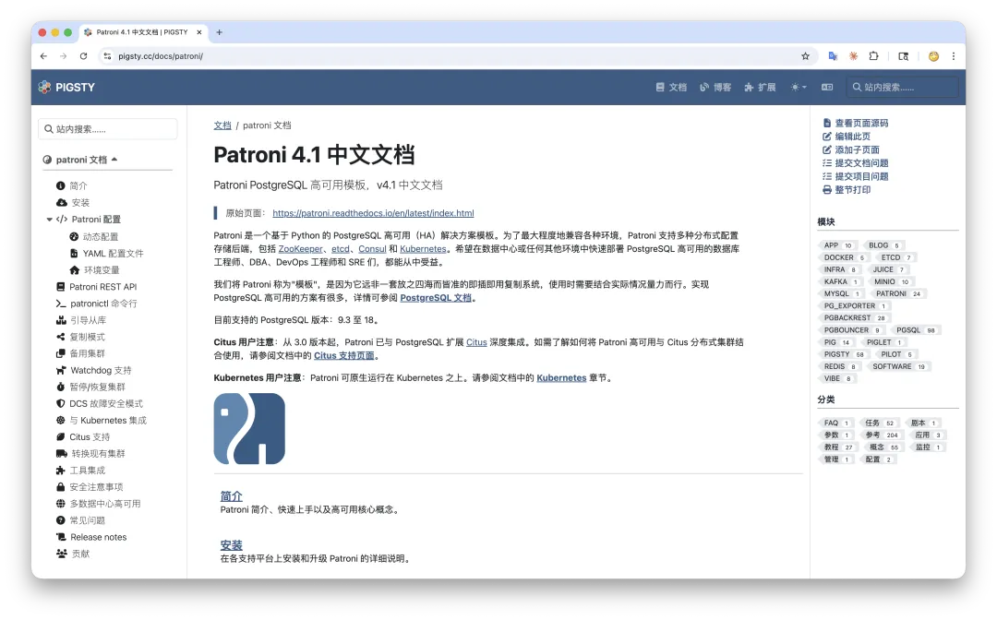Click the PIGSTY logo in the header
This screenshot has width=997, height=620.
coord(66,87)
